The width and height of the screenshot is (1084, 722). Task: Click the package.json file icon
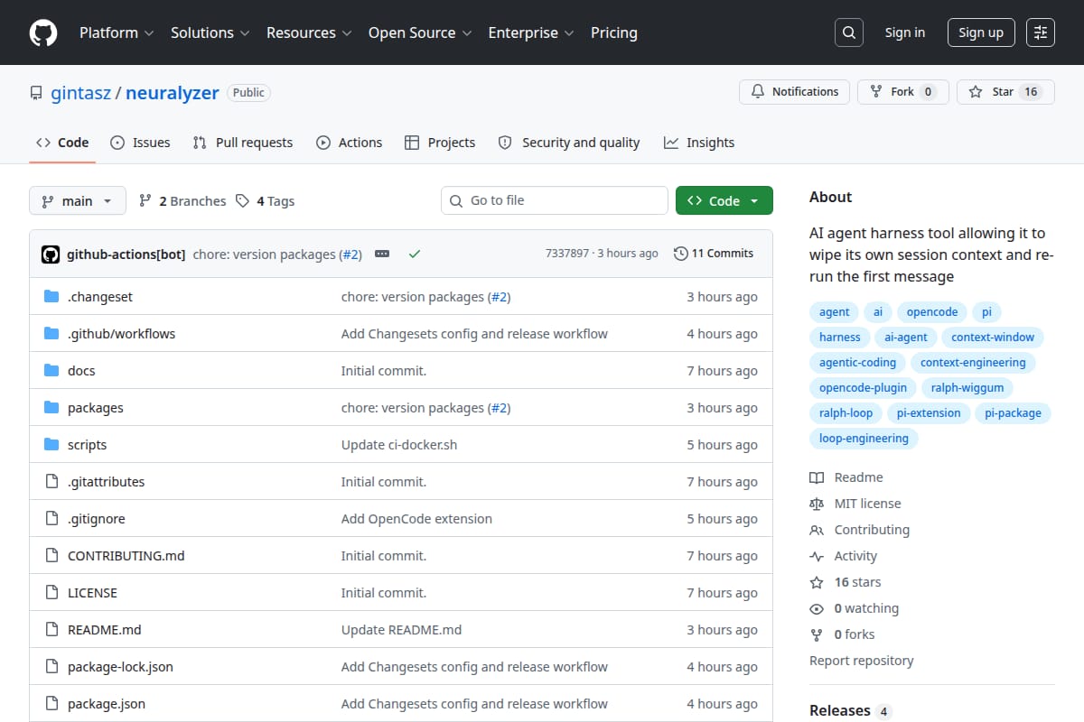tap(51, 704)
